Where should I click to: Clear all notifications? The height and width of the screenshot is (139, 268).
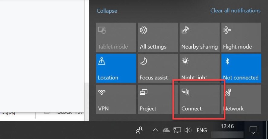click(235, 11)
